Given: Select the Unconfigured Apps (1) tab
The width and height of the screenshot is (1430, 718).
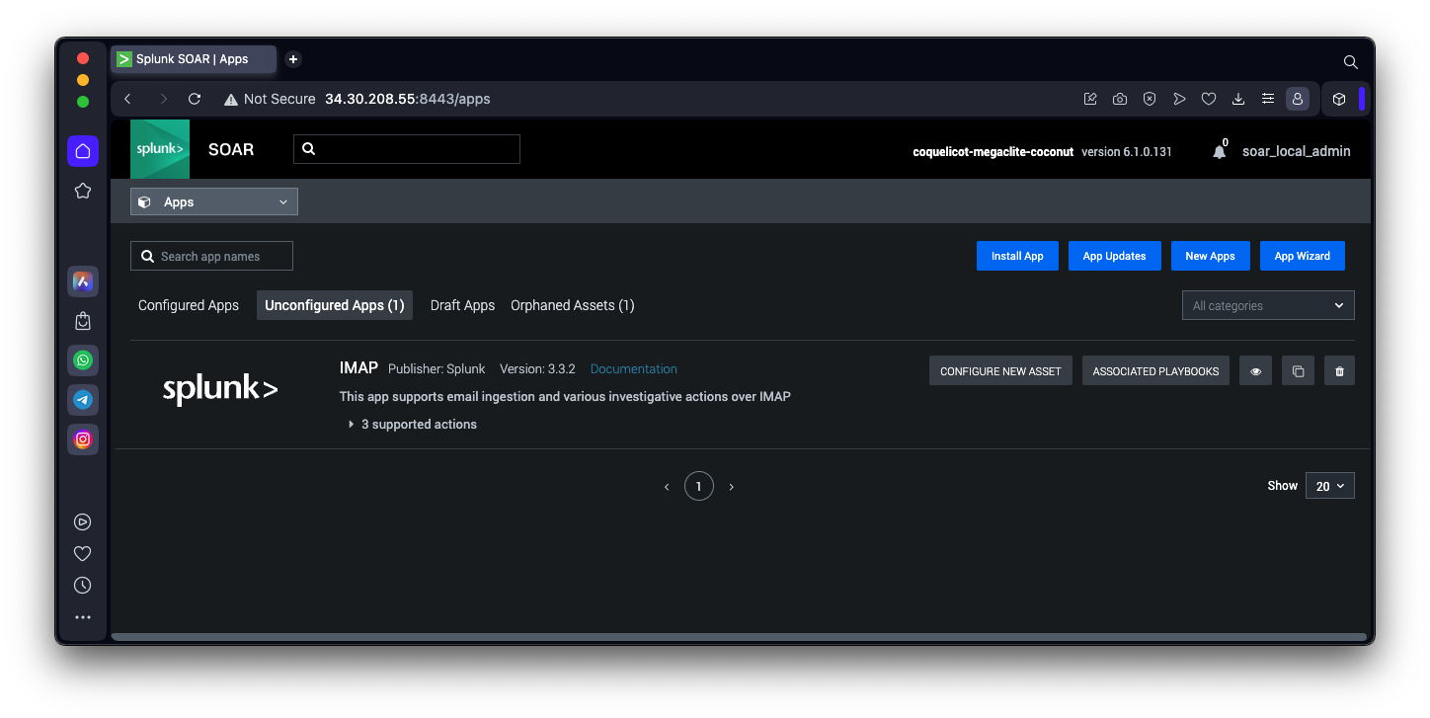Looking at the screenshot, I should click(x=335, y=305).
